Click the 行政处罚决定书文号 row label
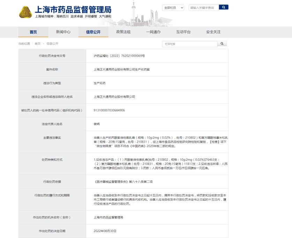Viewport: 292px width, 238px height. click(x=52, y=56)
